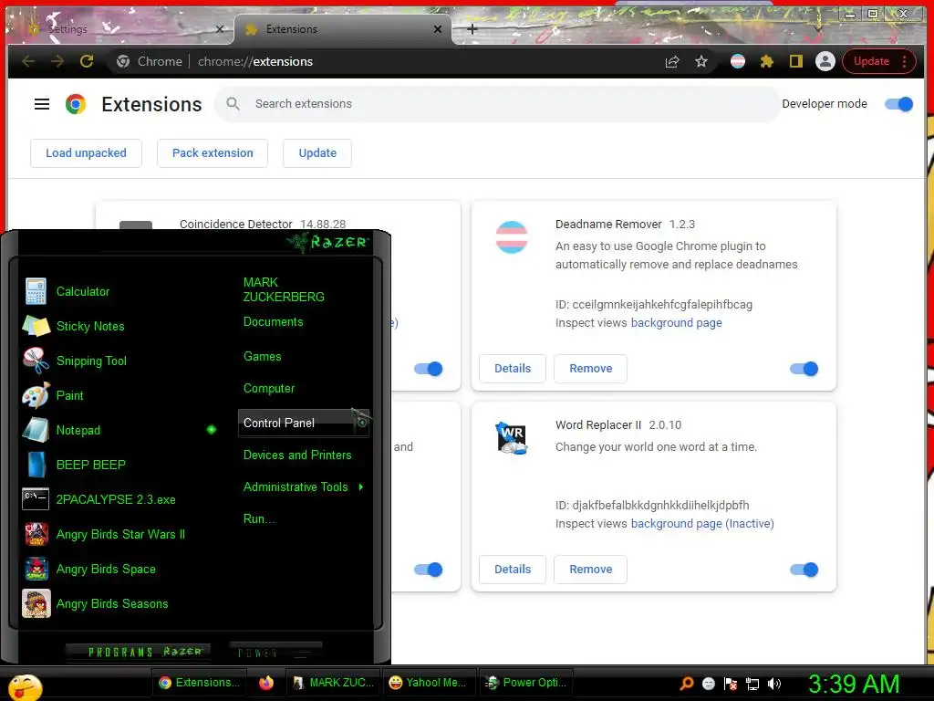Open Games in start menu

[262, 357]
